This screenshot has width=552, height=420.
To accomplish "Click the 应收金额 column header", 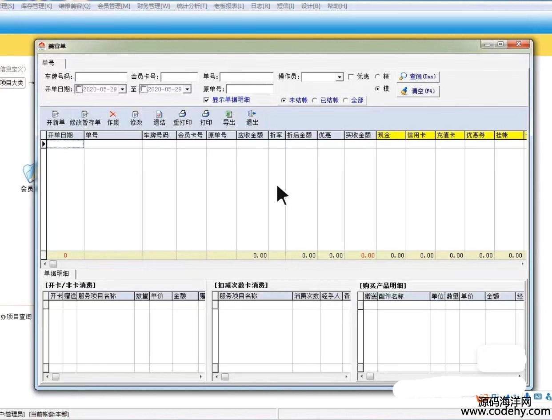I will (252, 135).
